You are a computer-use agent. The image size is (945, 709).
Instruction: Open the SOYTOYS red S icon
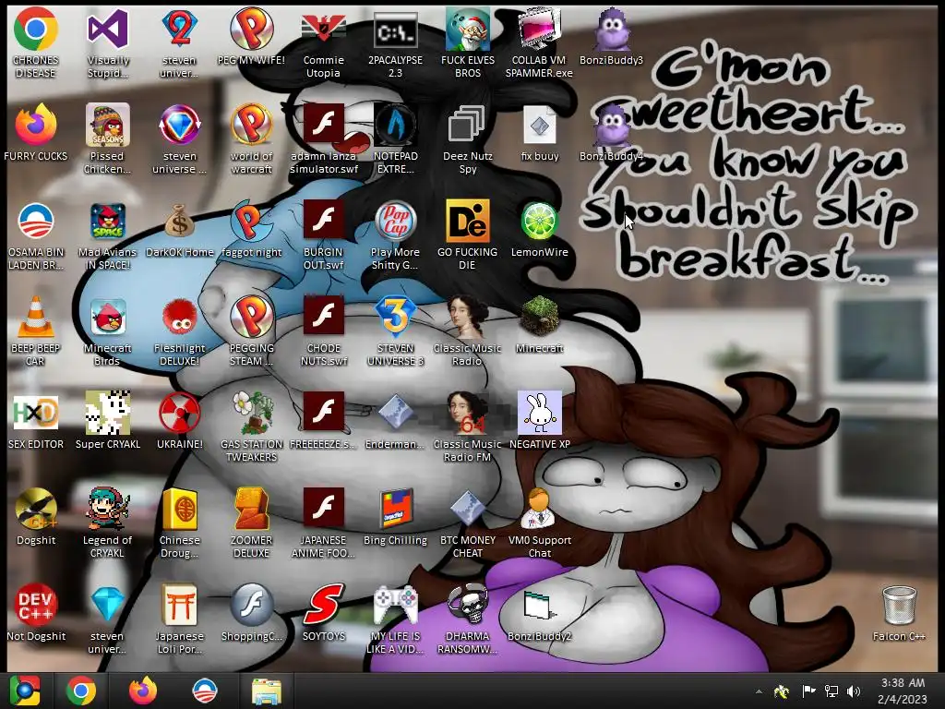coord(324,604)
